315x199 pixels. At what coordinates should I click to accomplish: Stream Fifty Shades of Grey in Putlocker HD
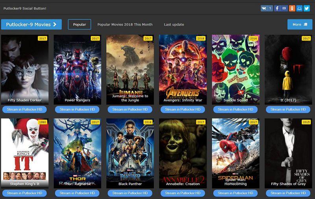point(288,193)
